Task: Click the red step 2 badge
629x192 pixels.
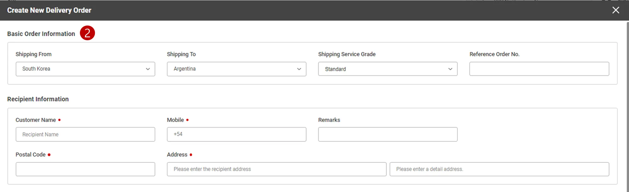Action: (87, 33)
